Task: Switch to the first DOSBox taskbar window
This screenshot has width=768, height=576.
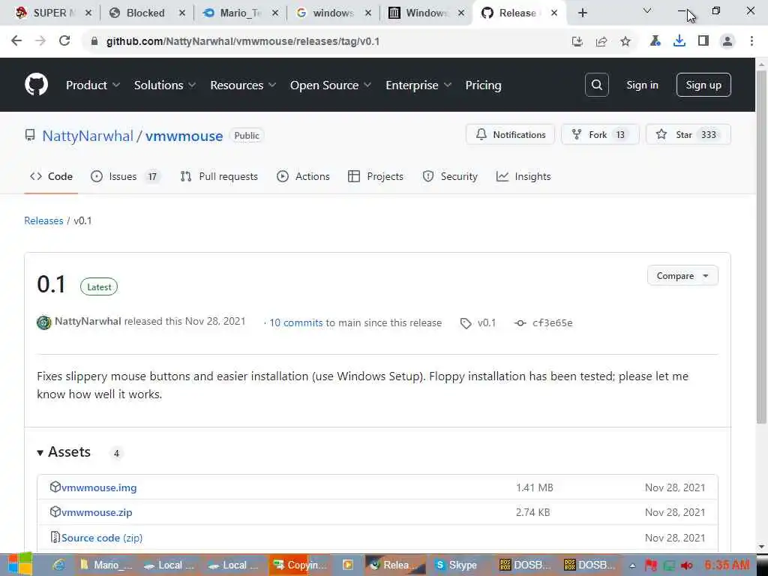Action: (524, 565)
